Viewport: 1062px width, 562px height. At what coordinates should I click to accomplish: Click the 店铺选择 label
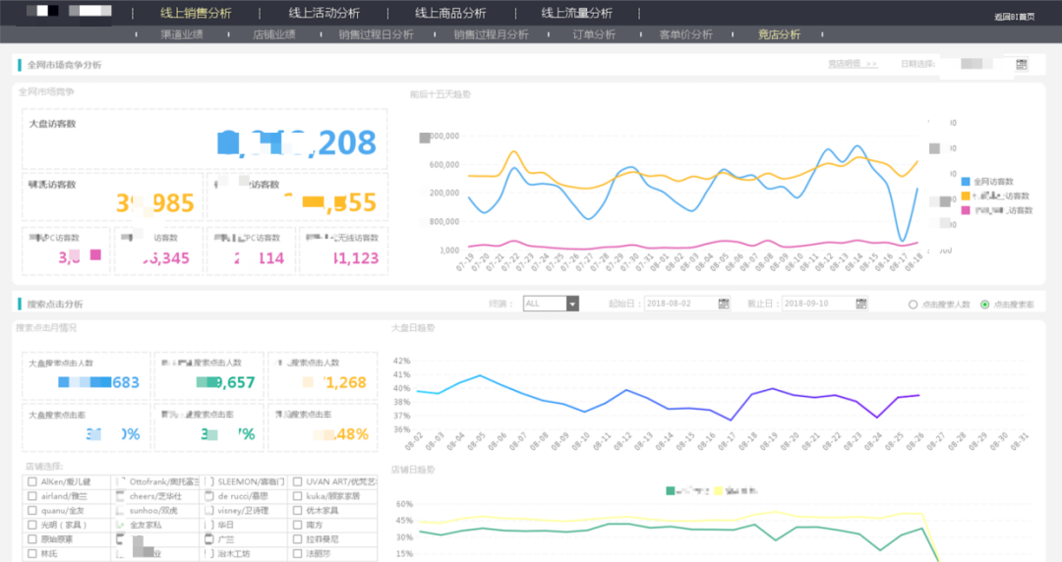click(x=44, y=467)
